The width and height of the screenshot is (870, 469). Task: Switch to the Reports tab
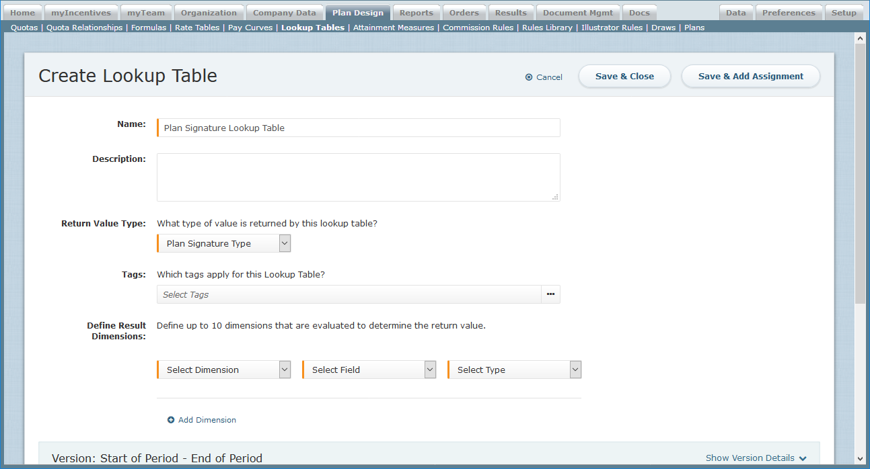[416, 13]
